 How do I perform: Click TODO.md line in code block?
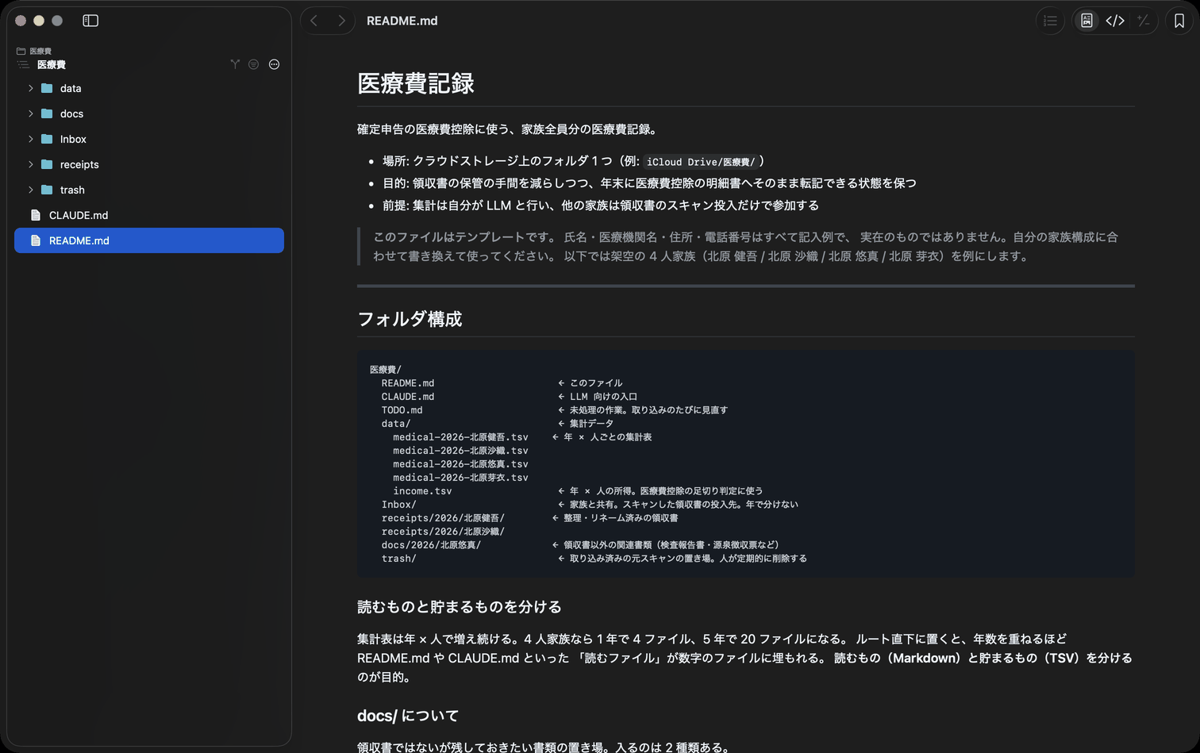(402, 410)
